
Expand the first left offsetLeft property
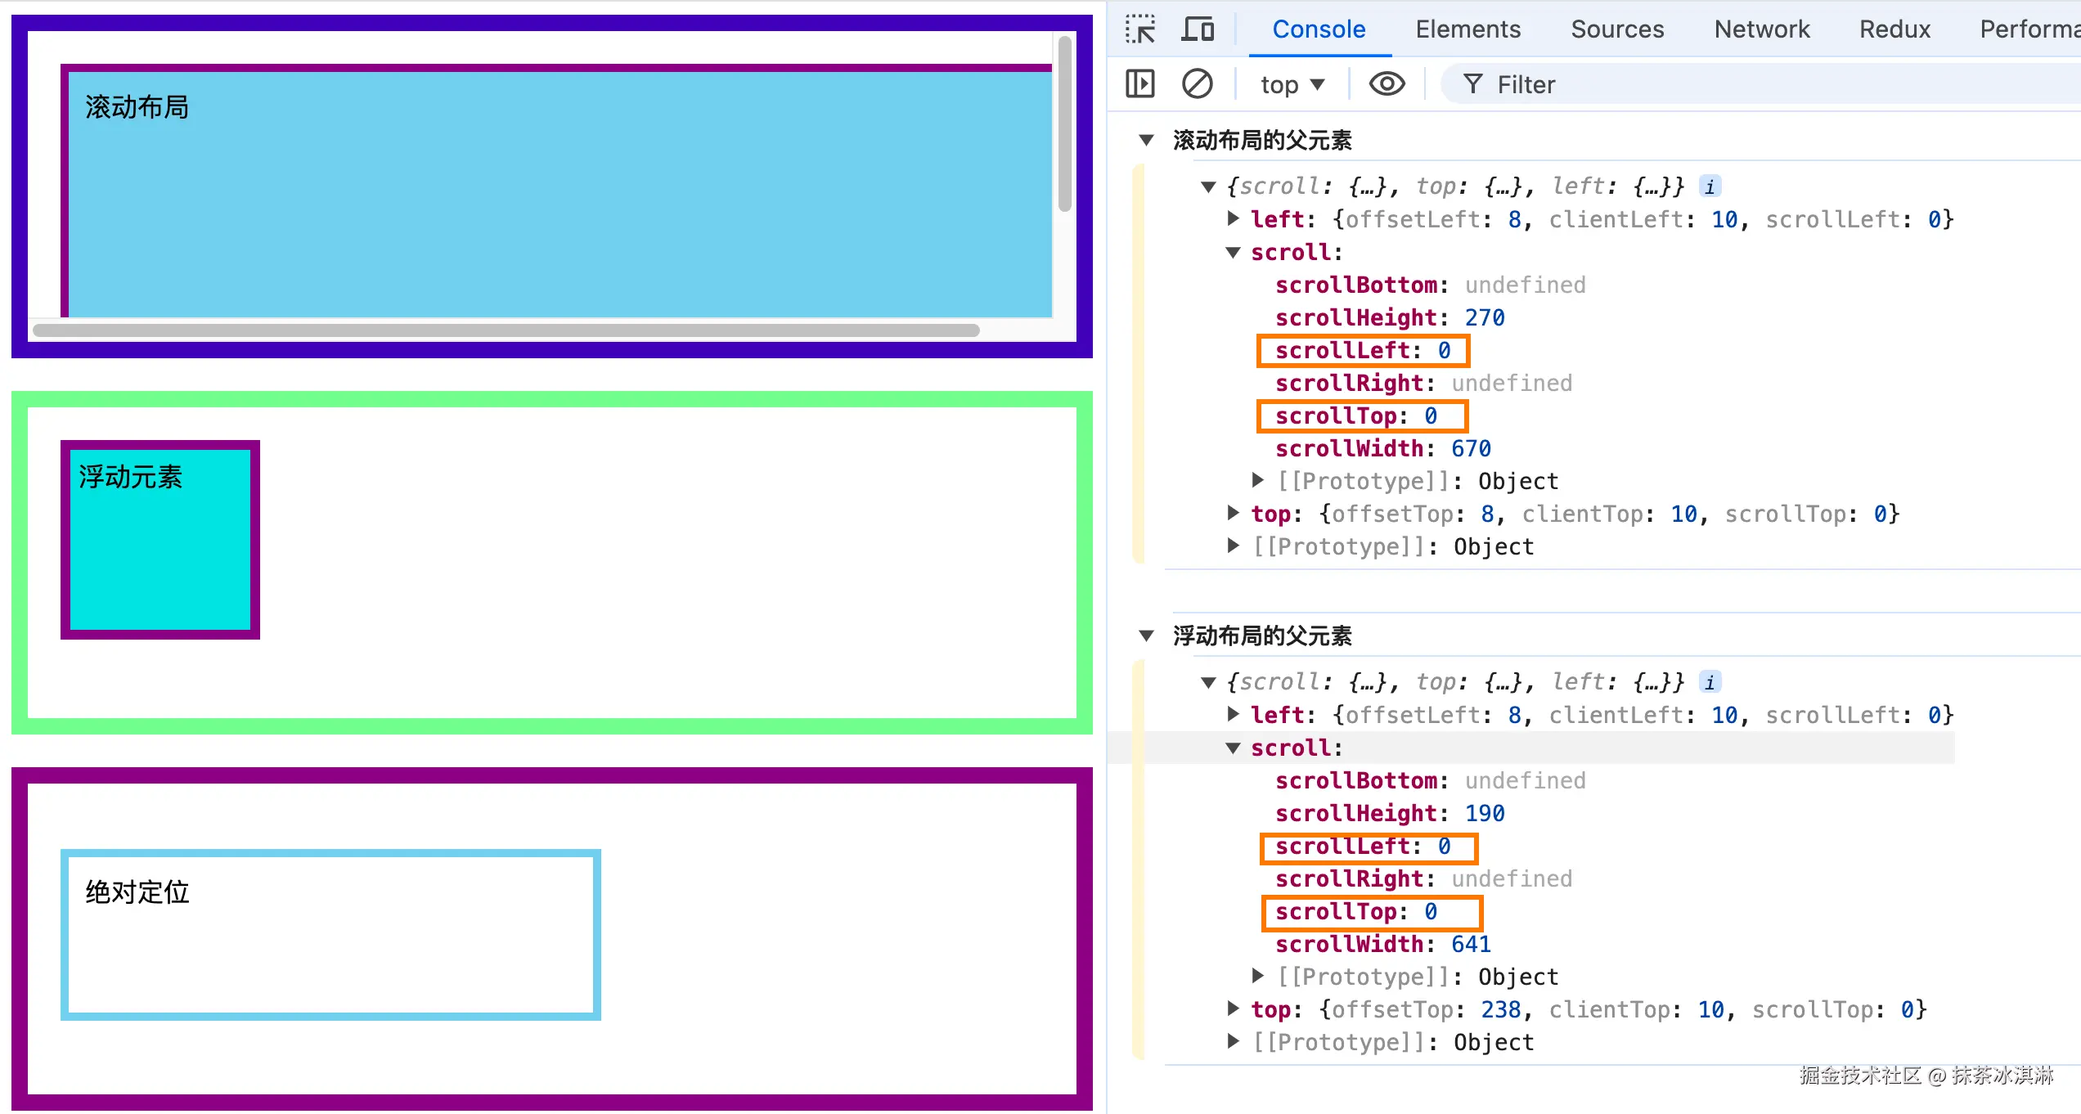click(x=1234, y=218)
